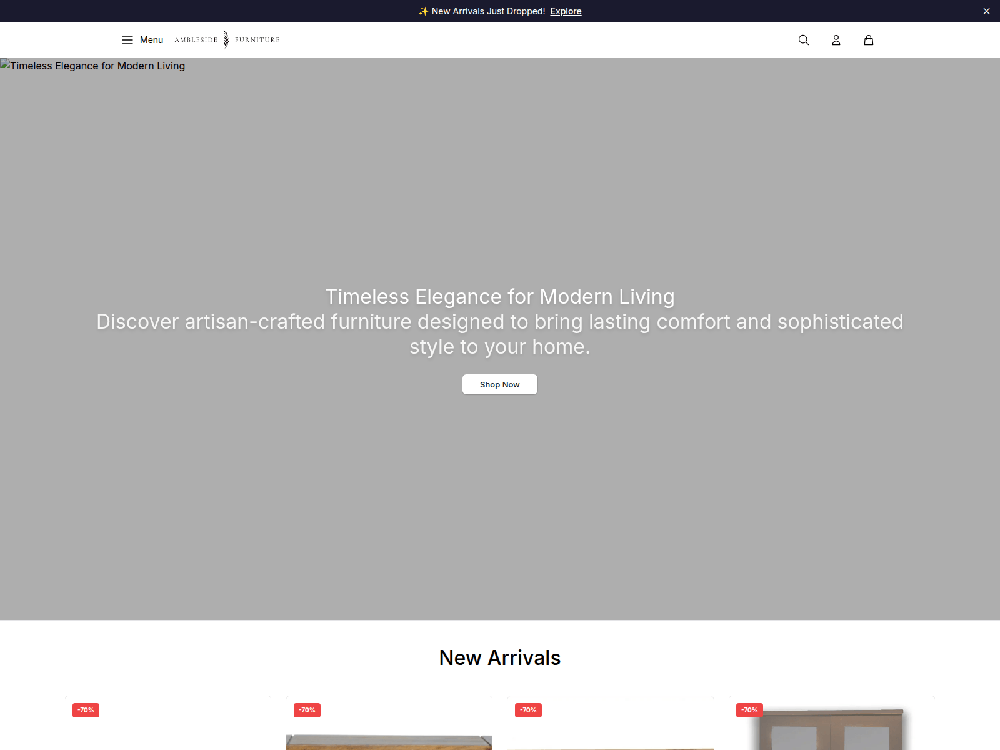
Task: Click the -70% badge on second product
Action: [x=307, y=710]
